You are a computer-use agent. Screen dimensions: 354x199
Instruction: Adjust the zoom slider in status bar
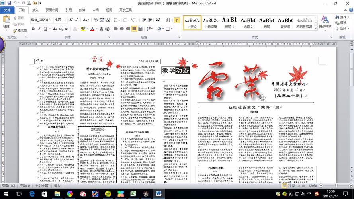(336, 186)
